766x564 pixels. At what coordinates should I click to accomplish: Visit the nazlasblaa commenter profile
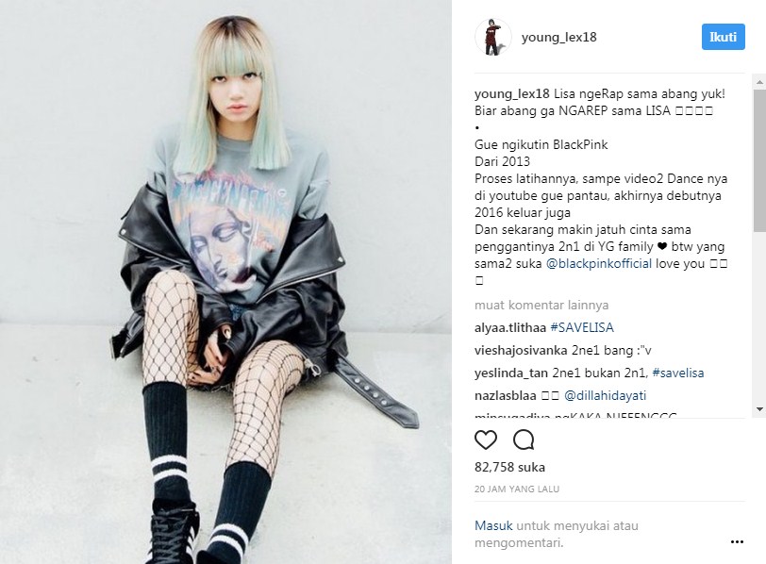coord(505,395)
